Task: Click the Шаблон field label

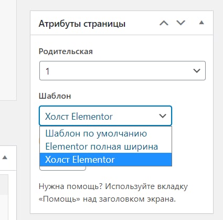Action: [x=55, y=96]
